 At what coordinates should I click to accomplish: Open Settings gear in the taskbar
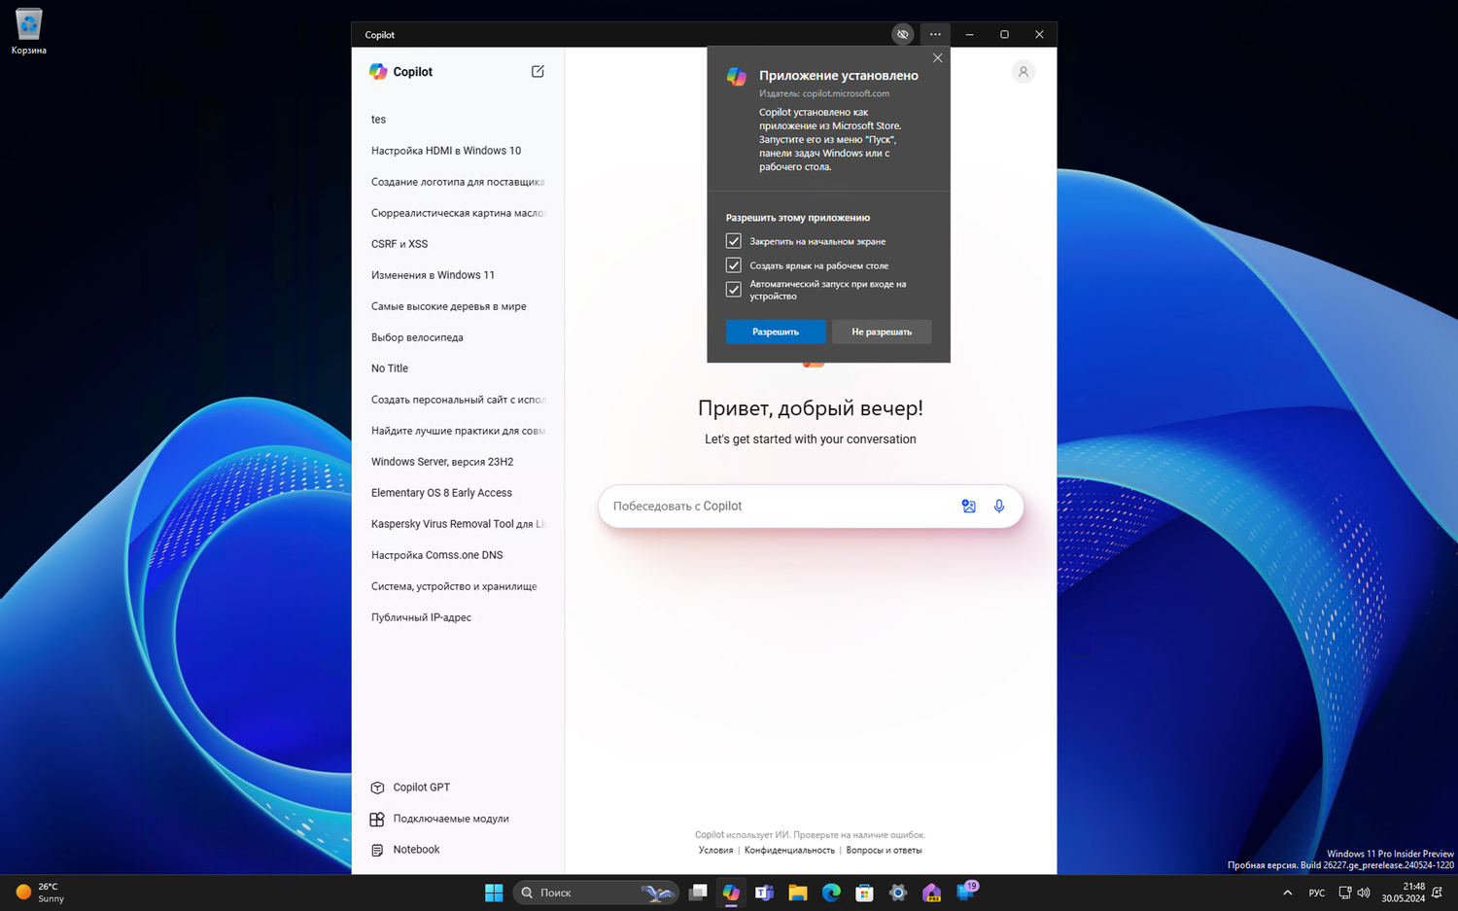(898, 893)
